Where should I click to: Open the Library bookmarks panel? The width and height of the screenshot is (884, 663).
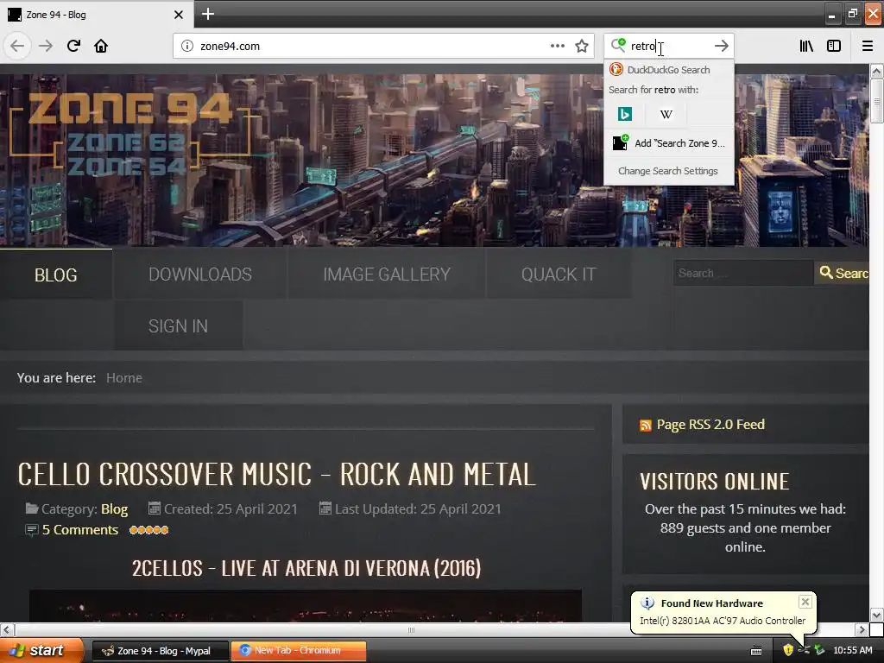tap(806, 47)
